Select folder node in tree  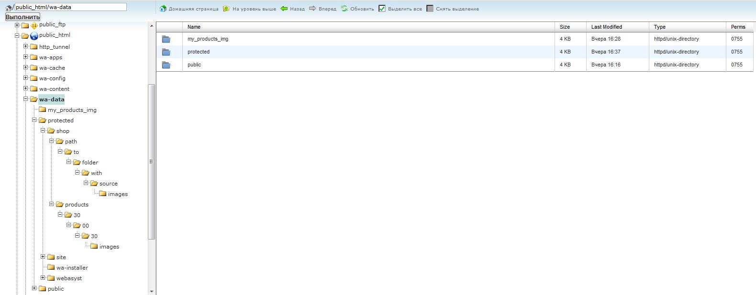pyautogui.click(x=90, y=163)
